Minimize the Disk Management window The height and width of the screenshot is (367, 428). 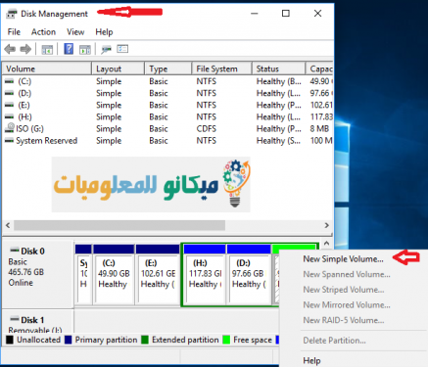coord(255,14)
